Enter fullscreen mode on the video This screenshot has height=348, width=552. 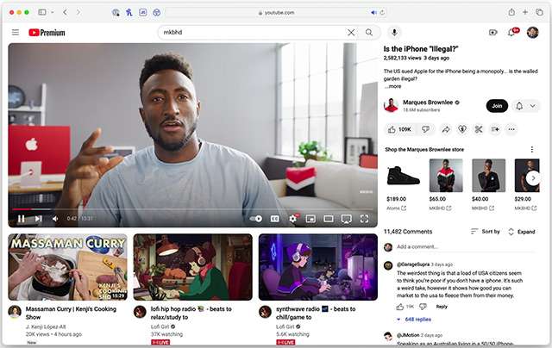coord(364,219)
